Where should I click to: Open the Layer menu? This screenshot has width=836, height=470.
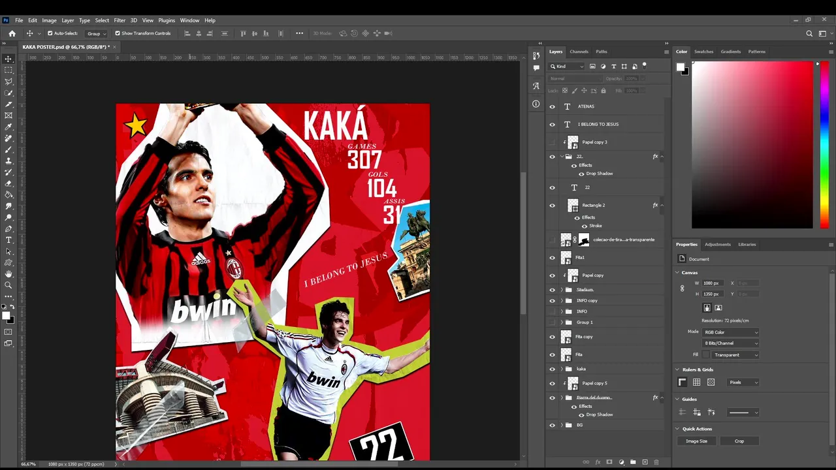click(x=68, y=20)
